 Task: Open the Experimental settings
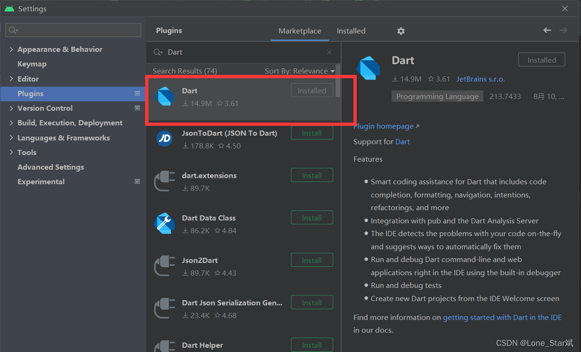tap(41, 181)
